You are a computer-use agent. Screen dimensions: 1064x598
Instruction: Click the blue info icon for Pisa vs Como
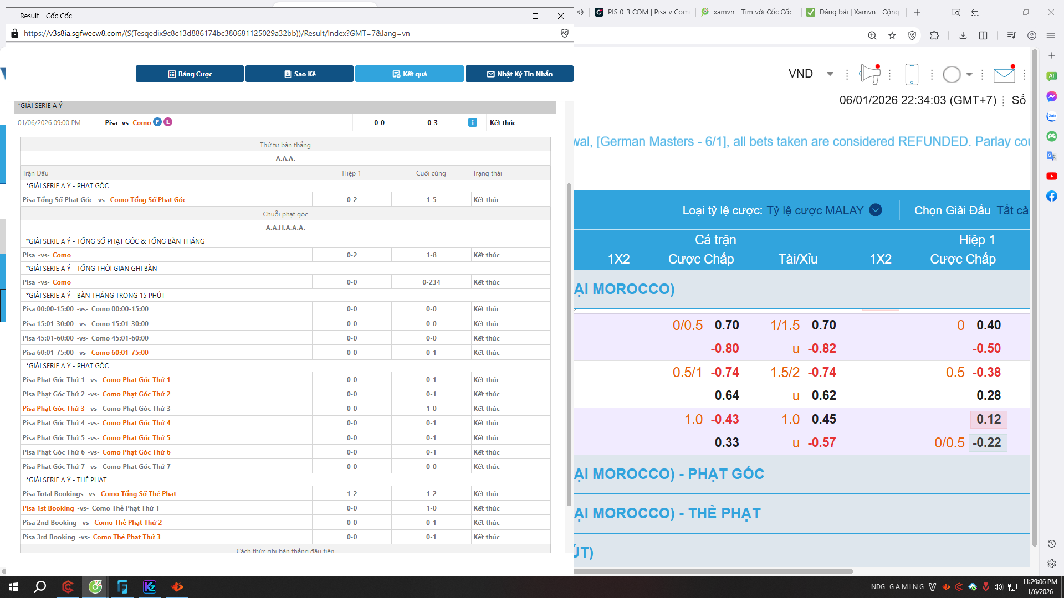(472, 122)
